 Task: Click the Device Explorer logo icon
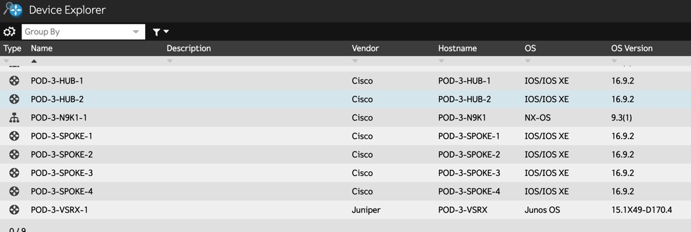13,9
